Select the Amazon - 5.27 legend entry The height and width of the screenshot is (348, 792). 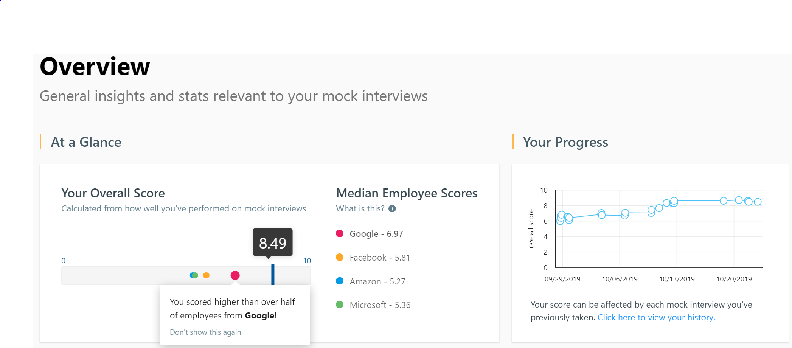point(377,281)
